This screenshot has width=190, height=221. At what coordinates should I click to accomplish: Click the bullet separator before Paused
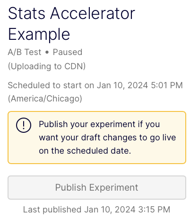[47, 53]
